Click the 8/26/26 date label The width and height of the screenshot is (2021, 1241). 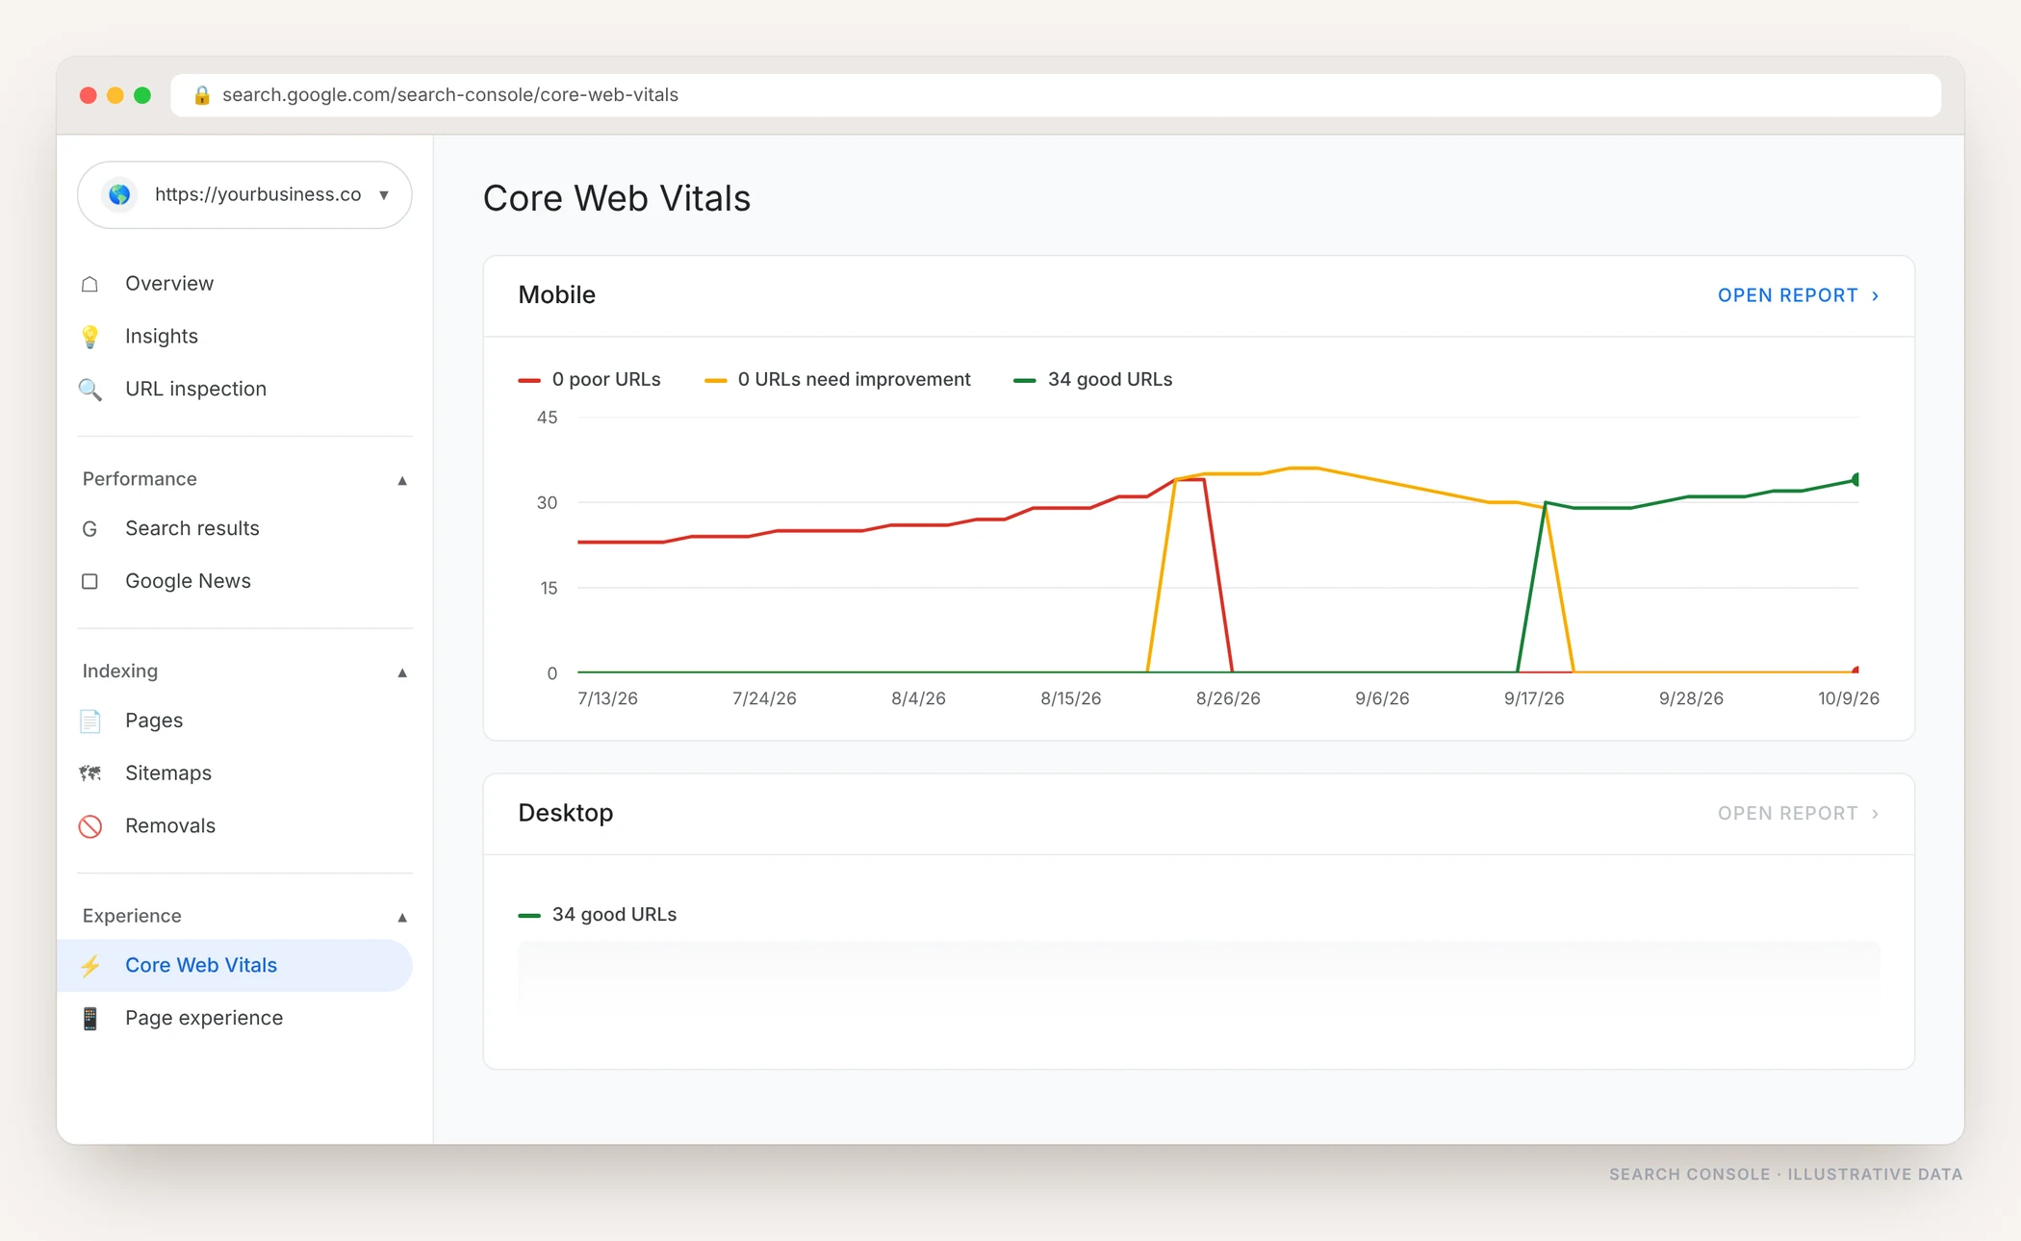pyautogui.click(x=1228, y=698)
